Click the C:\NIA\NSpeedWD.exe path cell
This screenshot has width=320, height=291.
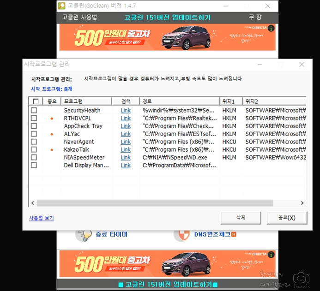pyautogui.click(x=175, y=158)
